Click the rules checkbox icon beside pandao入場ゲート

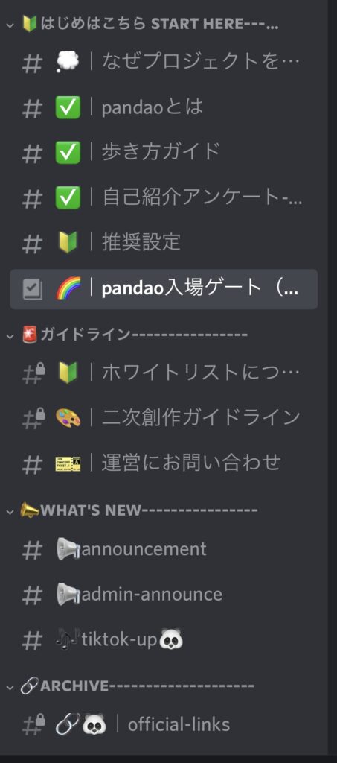(33, 289)
